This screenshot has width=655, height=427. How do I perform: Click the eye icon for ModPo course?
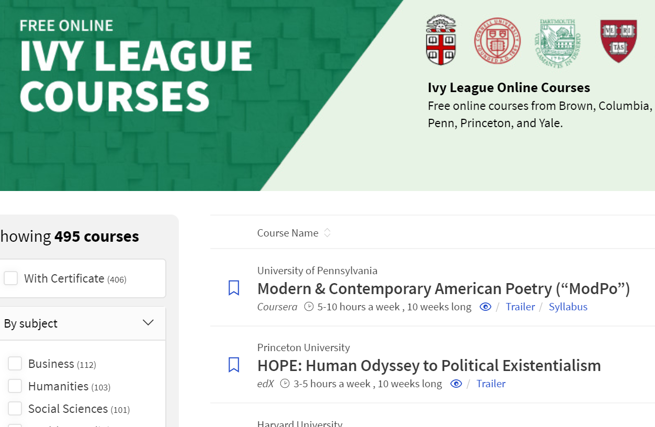click(x=485, y=307)
